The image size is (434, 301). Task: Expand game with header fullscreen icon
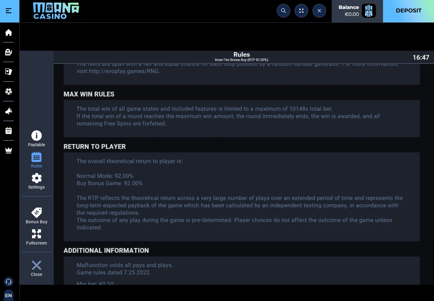click(301, 11)
